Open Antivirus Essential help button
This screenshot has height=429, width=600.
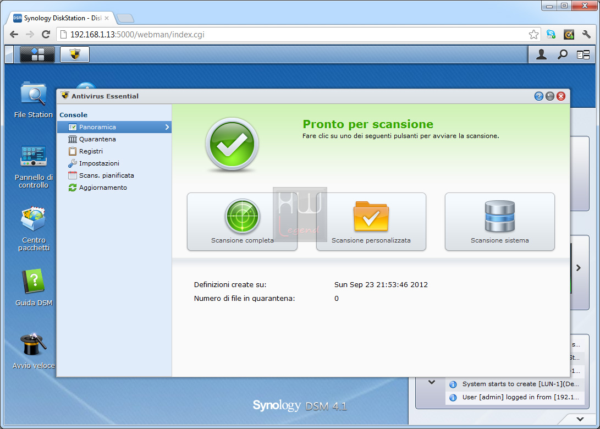[x=539, y=96]
